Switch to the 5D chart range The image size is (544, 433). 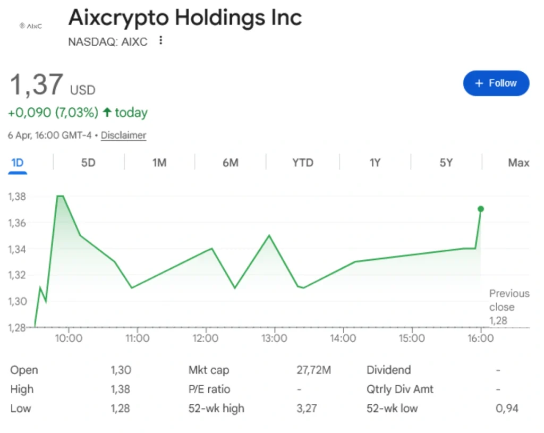click(x=88, y=163)
